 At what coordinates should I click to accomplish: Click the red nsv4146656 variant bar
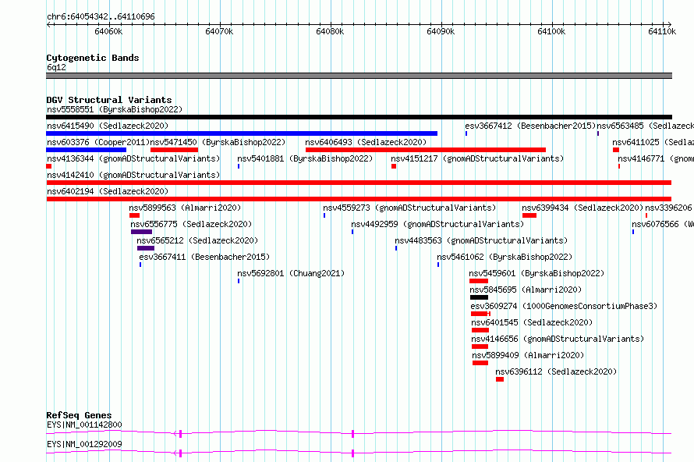[480, 346]
